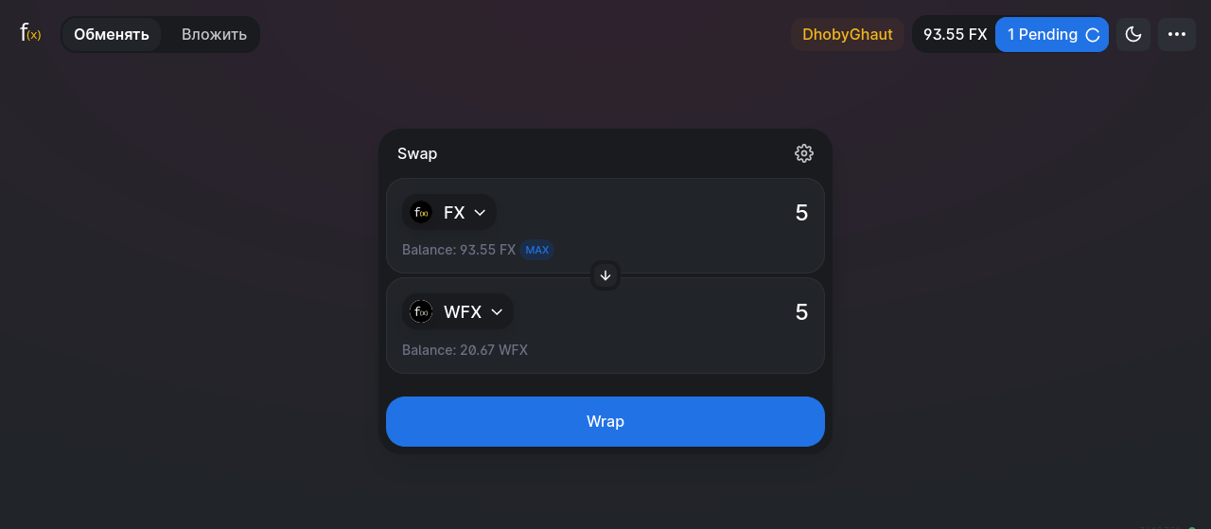Expand the FX token chevron
The width and height of the screenshot is (1211, 529).
click(x=480, y=213)
